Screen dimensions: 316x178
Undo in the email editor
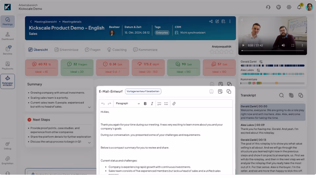[103, 104]
